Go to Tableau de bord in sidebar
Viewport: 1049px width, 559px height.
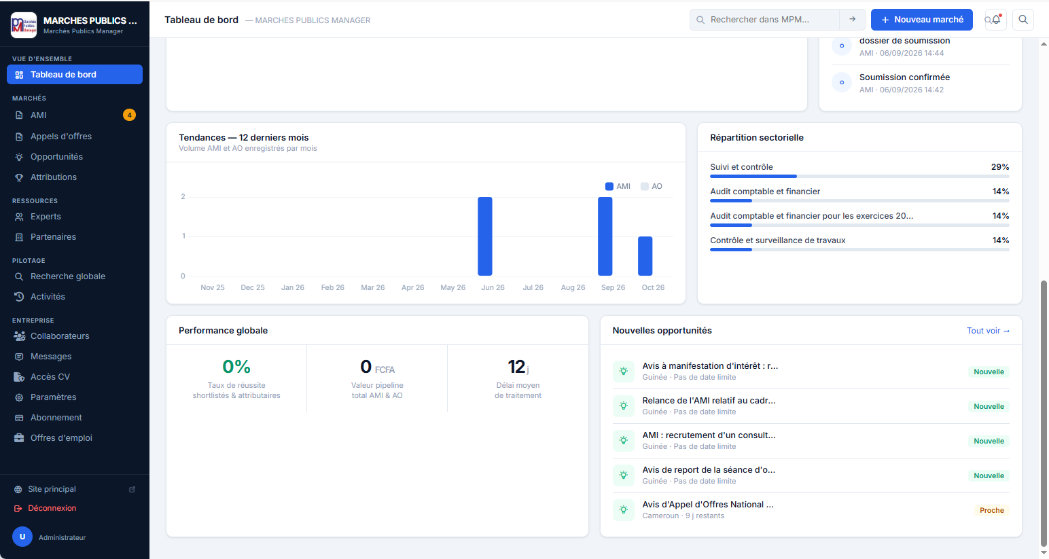(x=75, y=75)
